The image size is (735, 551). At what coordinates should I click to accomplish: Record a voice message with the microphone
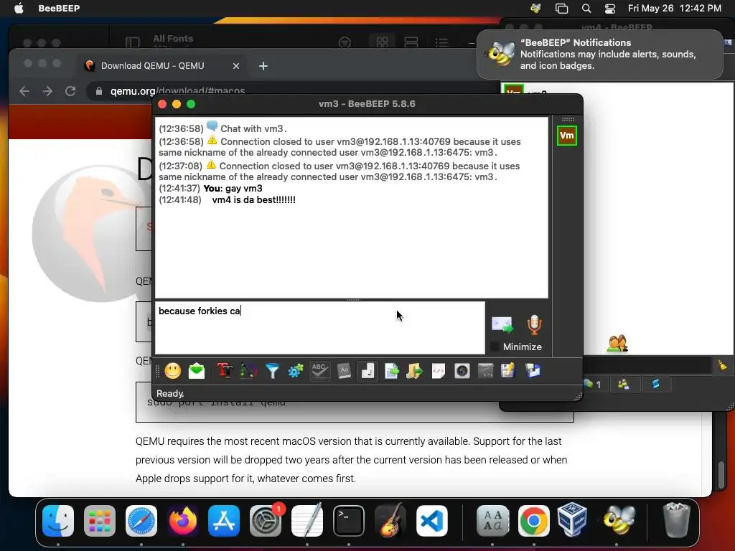[534, 325]
